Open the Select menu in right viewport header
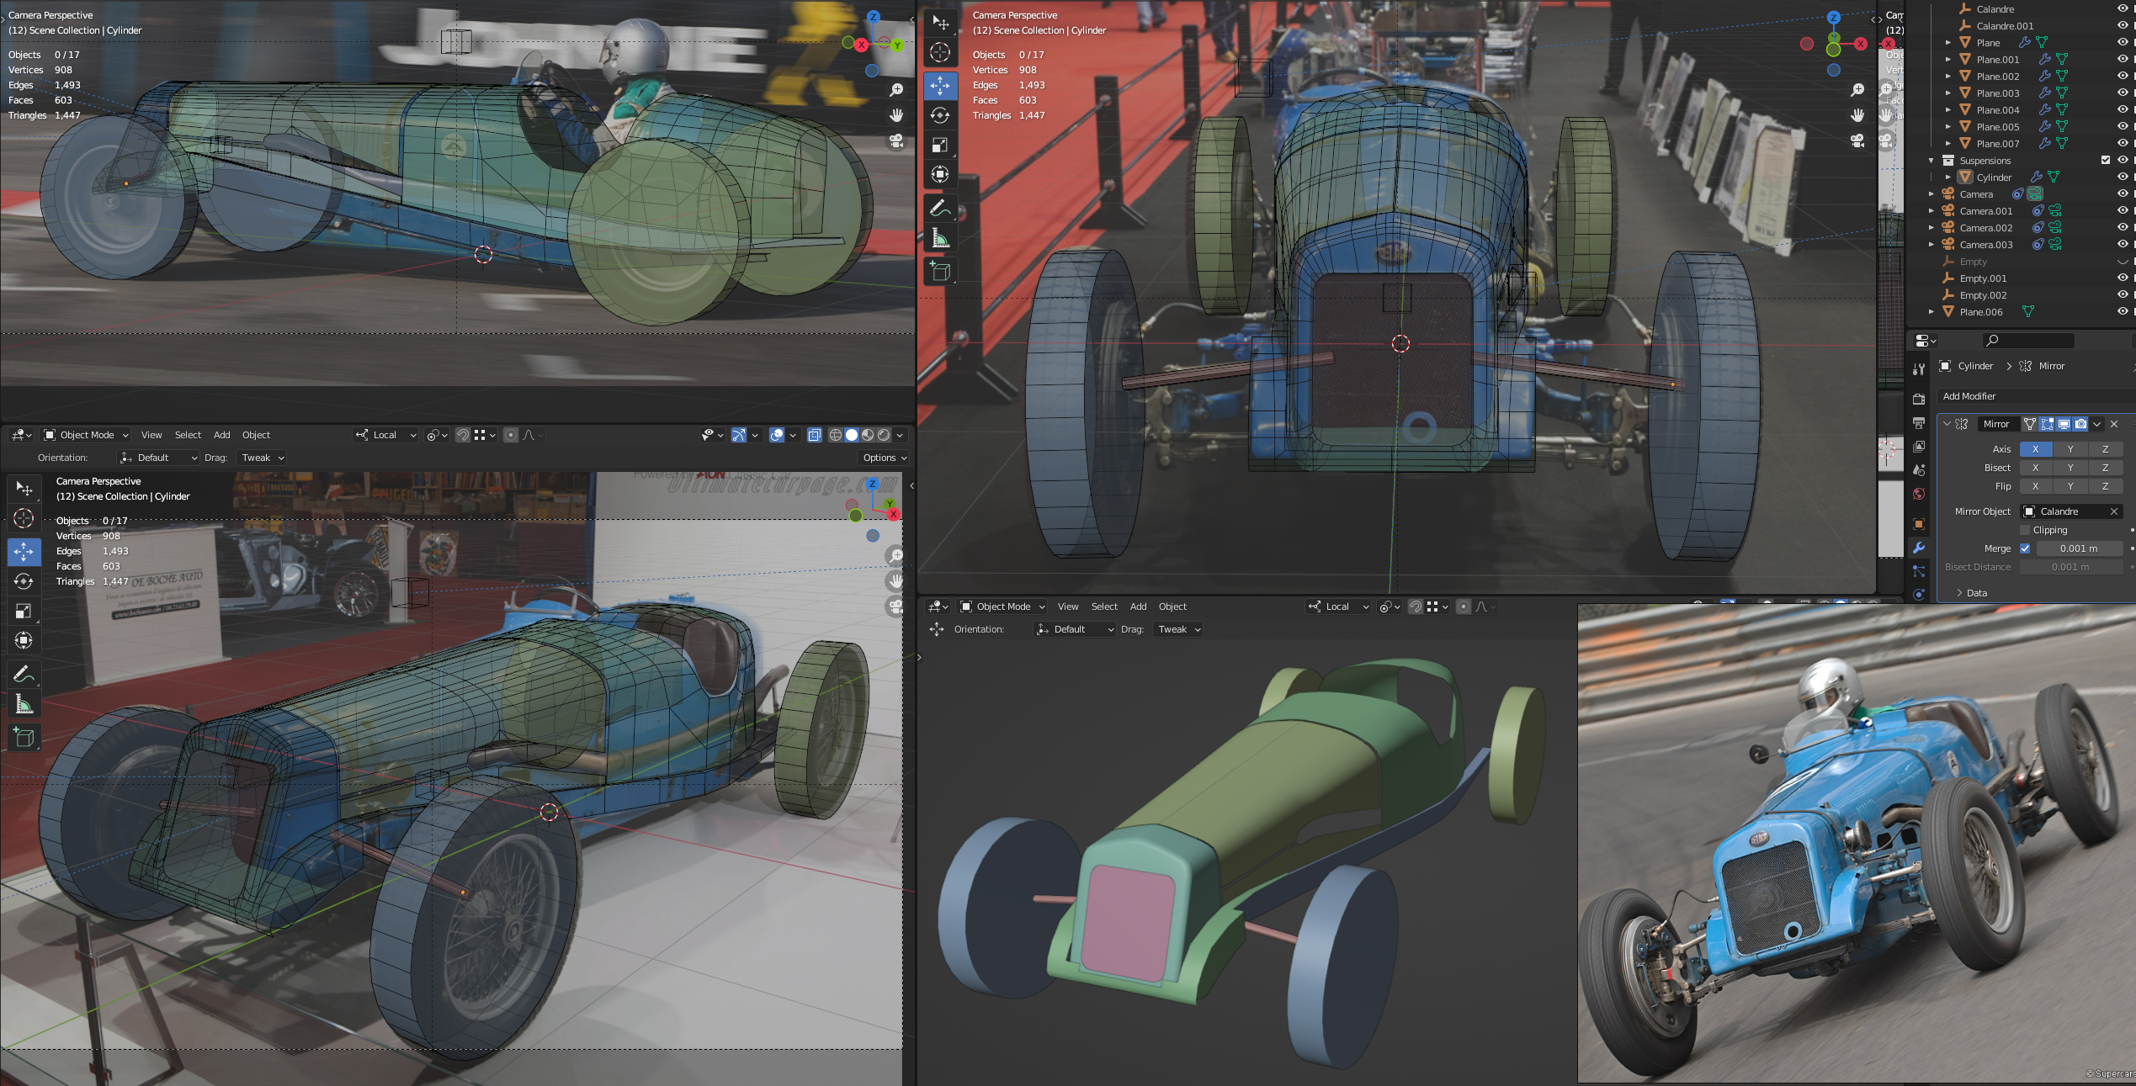 pyautogui.click(x=1103, y=607)
